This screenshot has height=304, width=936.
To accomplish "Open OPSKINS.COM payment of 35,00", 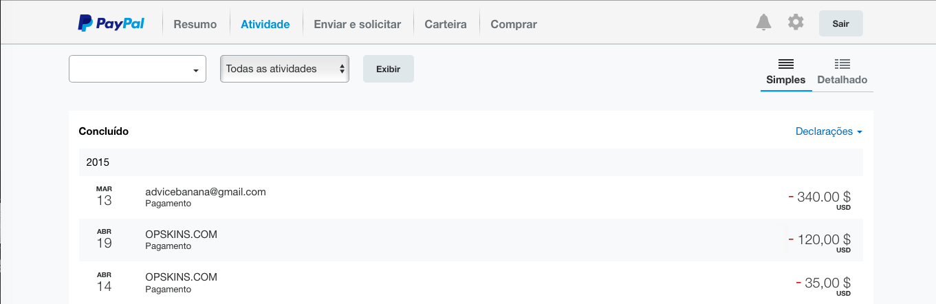I will pyautogui.click(x=181, y=277).
